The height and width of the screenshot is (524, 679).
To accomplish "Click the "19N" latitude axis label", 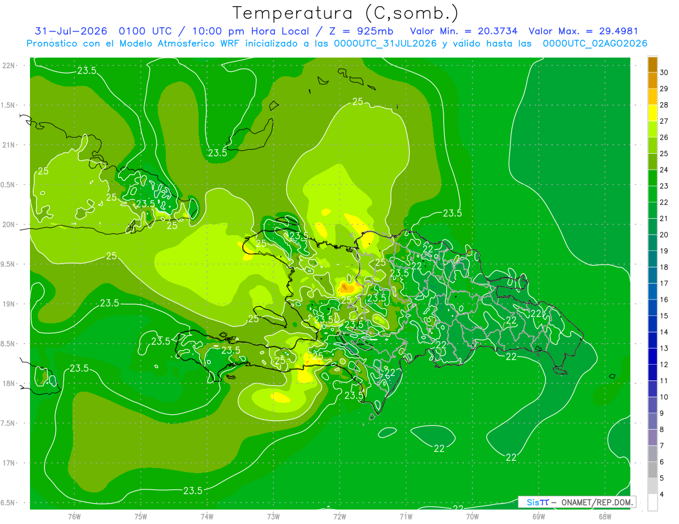I will [10, 304].
